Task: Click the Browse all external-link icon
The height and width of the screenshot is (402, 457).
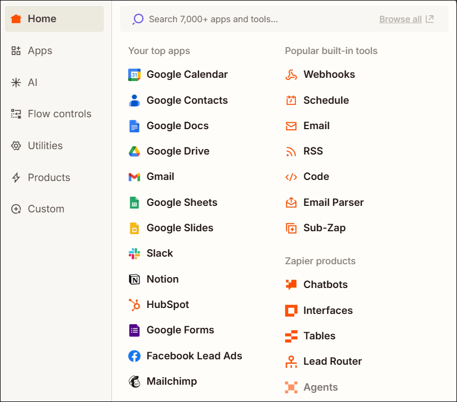Action: coord(429,19)
